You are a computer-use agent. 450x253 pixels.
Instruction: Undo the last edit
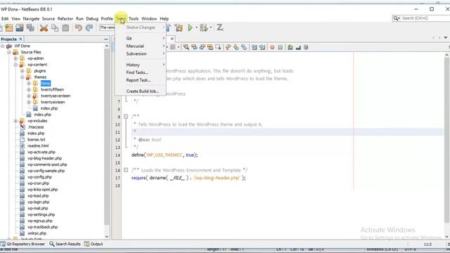[78, 28]
